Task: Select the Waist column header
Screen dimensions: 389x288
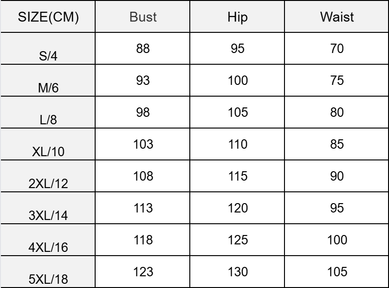Action: (x=337, y=18)
